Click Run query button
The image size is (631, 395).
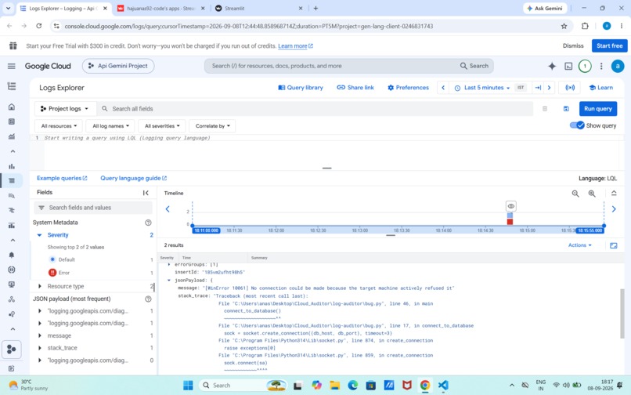click(597, 109)
